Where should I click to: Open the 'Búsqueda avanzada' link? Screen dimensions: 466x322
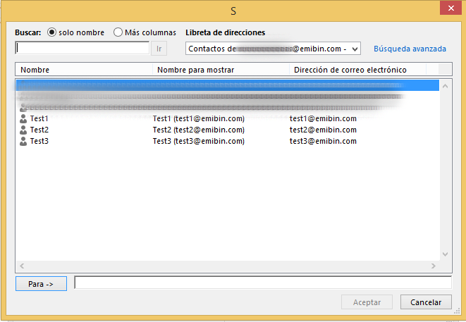pos(410,49)
